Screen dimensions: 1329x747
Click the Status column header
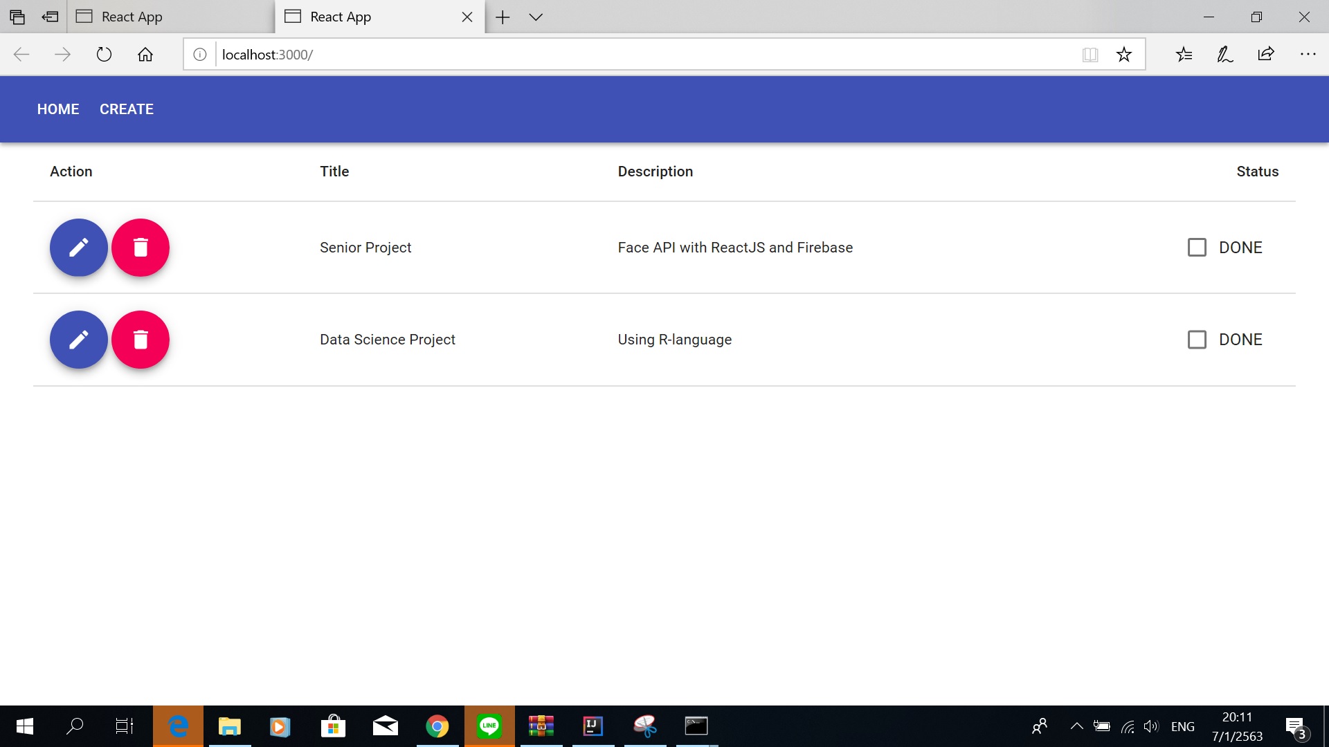click(1258, 172)
